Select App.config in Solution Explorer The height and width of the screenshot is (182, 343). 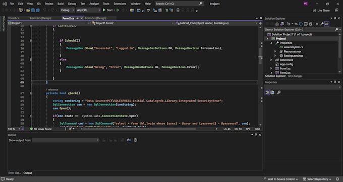(x=287, y=64)
